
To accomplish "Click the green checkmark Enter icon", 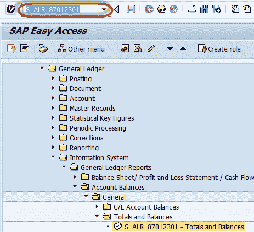I will 11,9.
